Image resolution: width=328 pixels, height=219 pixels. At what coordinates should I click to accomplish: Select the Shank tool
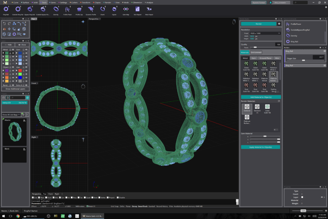(x=102, y=10)
